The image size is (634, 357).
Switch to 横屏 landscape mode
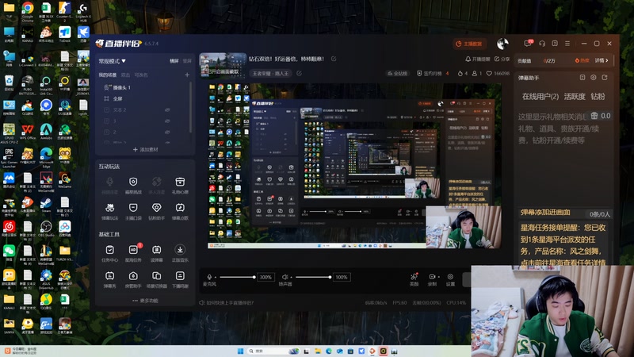click(x=174, y=61)
